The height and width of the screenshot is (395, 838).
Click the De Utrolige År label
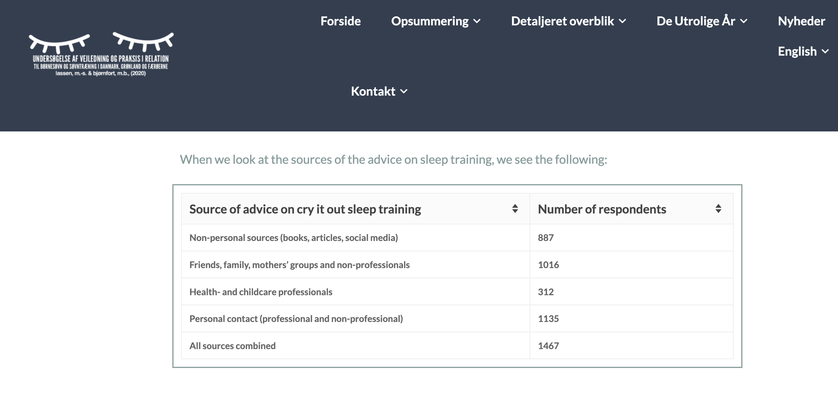click(x=696, y=21)
